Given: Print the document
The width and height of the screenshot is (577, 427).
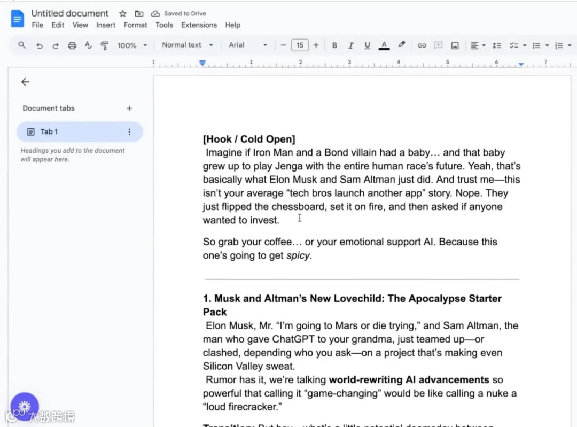Looking at the screenshot, I should 72,45.
